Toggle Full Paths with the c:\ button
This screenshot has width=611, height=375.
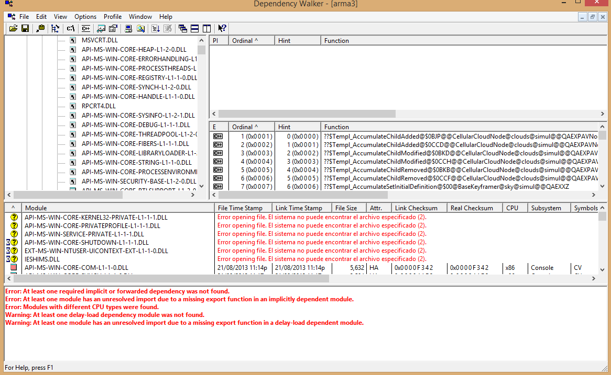[71, 29]
